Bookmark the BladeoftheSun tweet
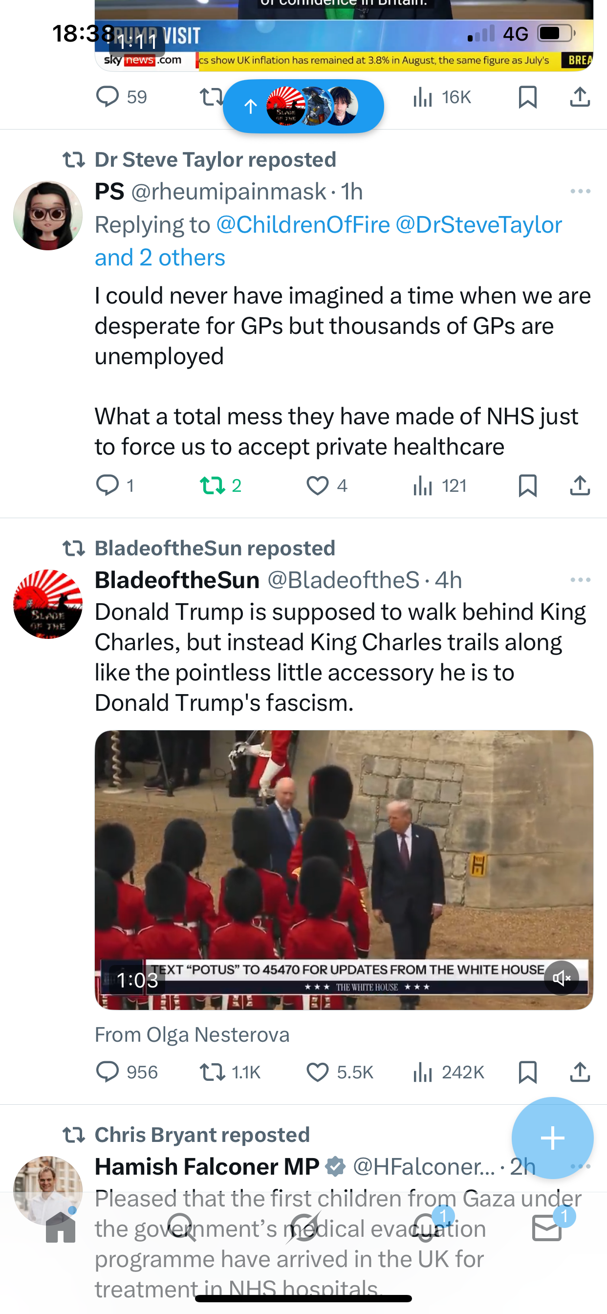This screenshot has height=1314, width=607. 527,1072
